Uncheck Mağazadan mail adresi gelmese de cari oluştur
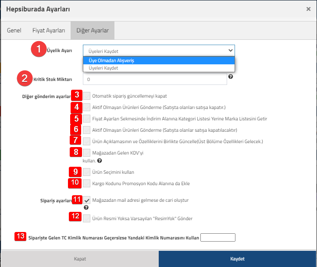The width and height of the screenshot is (317, 267). (x=87, y=200)
